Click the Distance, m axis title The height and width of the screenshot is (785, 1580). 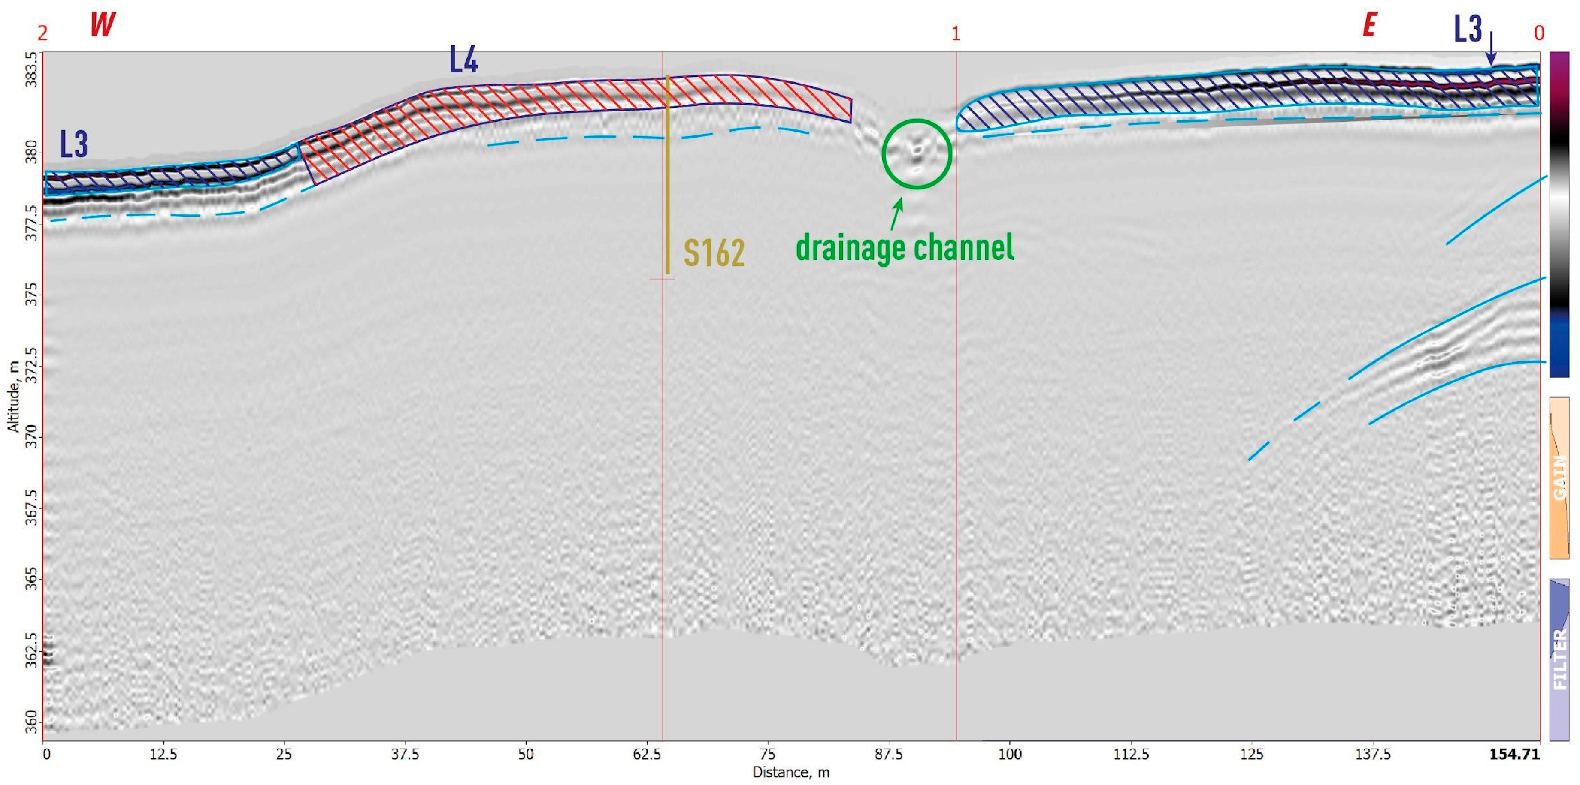790,773
